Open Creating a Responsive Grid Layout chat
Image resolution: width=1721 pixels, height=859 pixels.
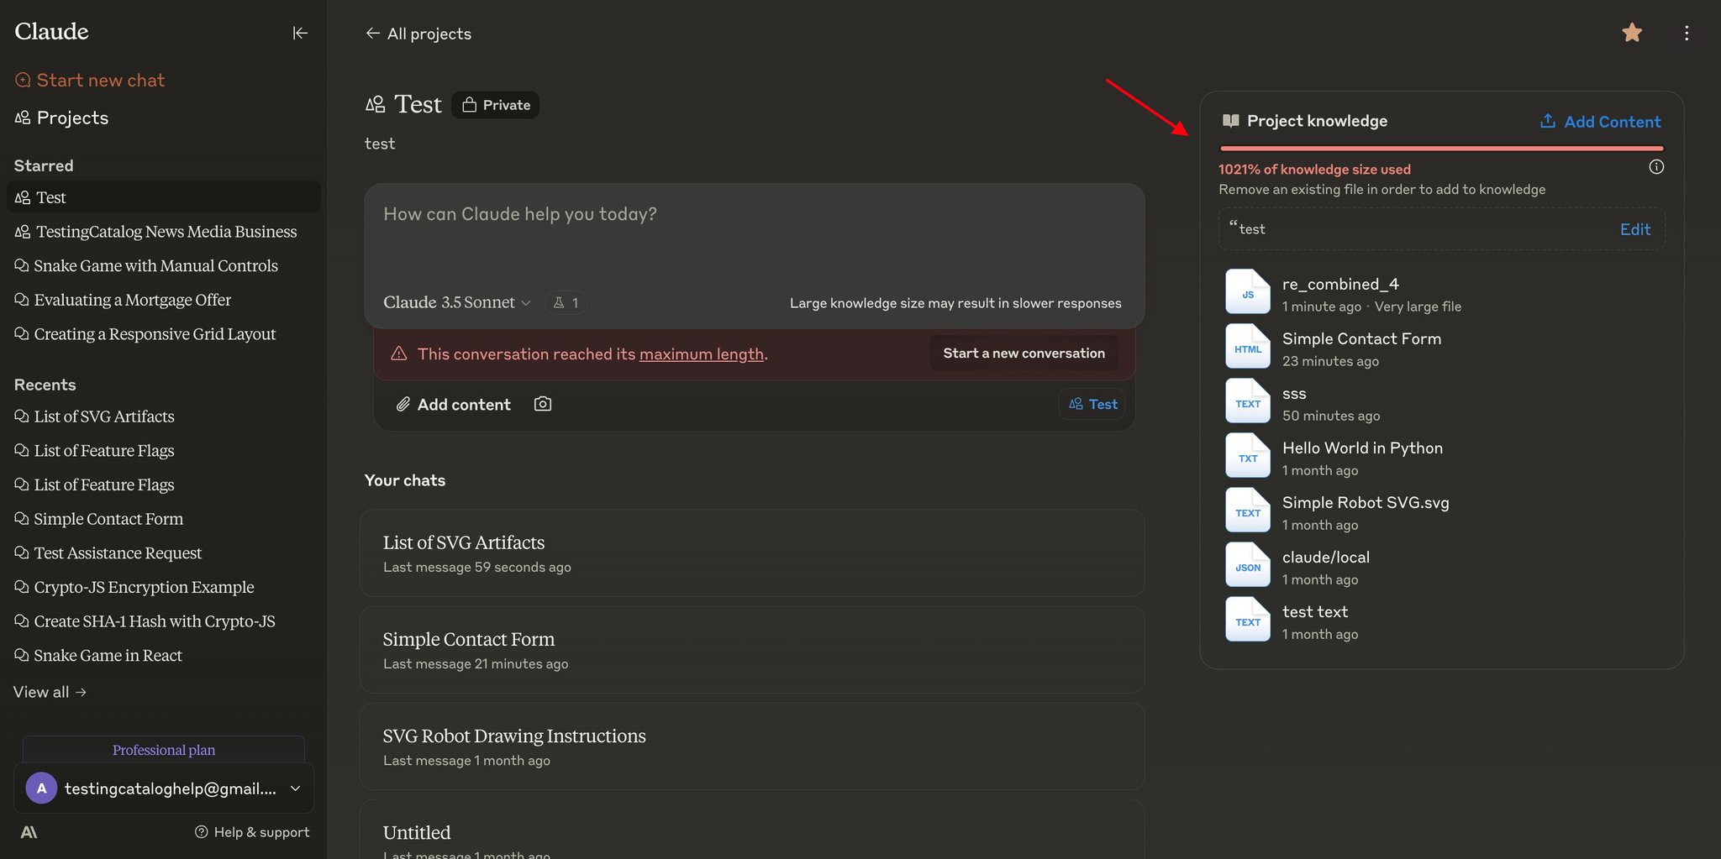point(145,334)
